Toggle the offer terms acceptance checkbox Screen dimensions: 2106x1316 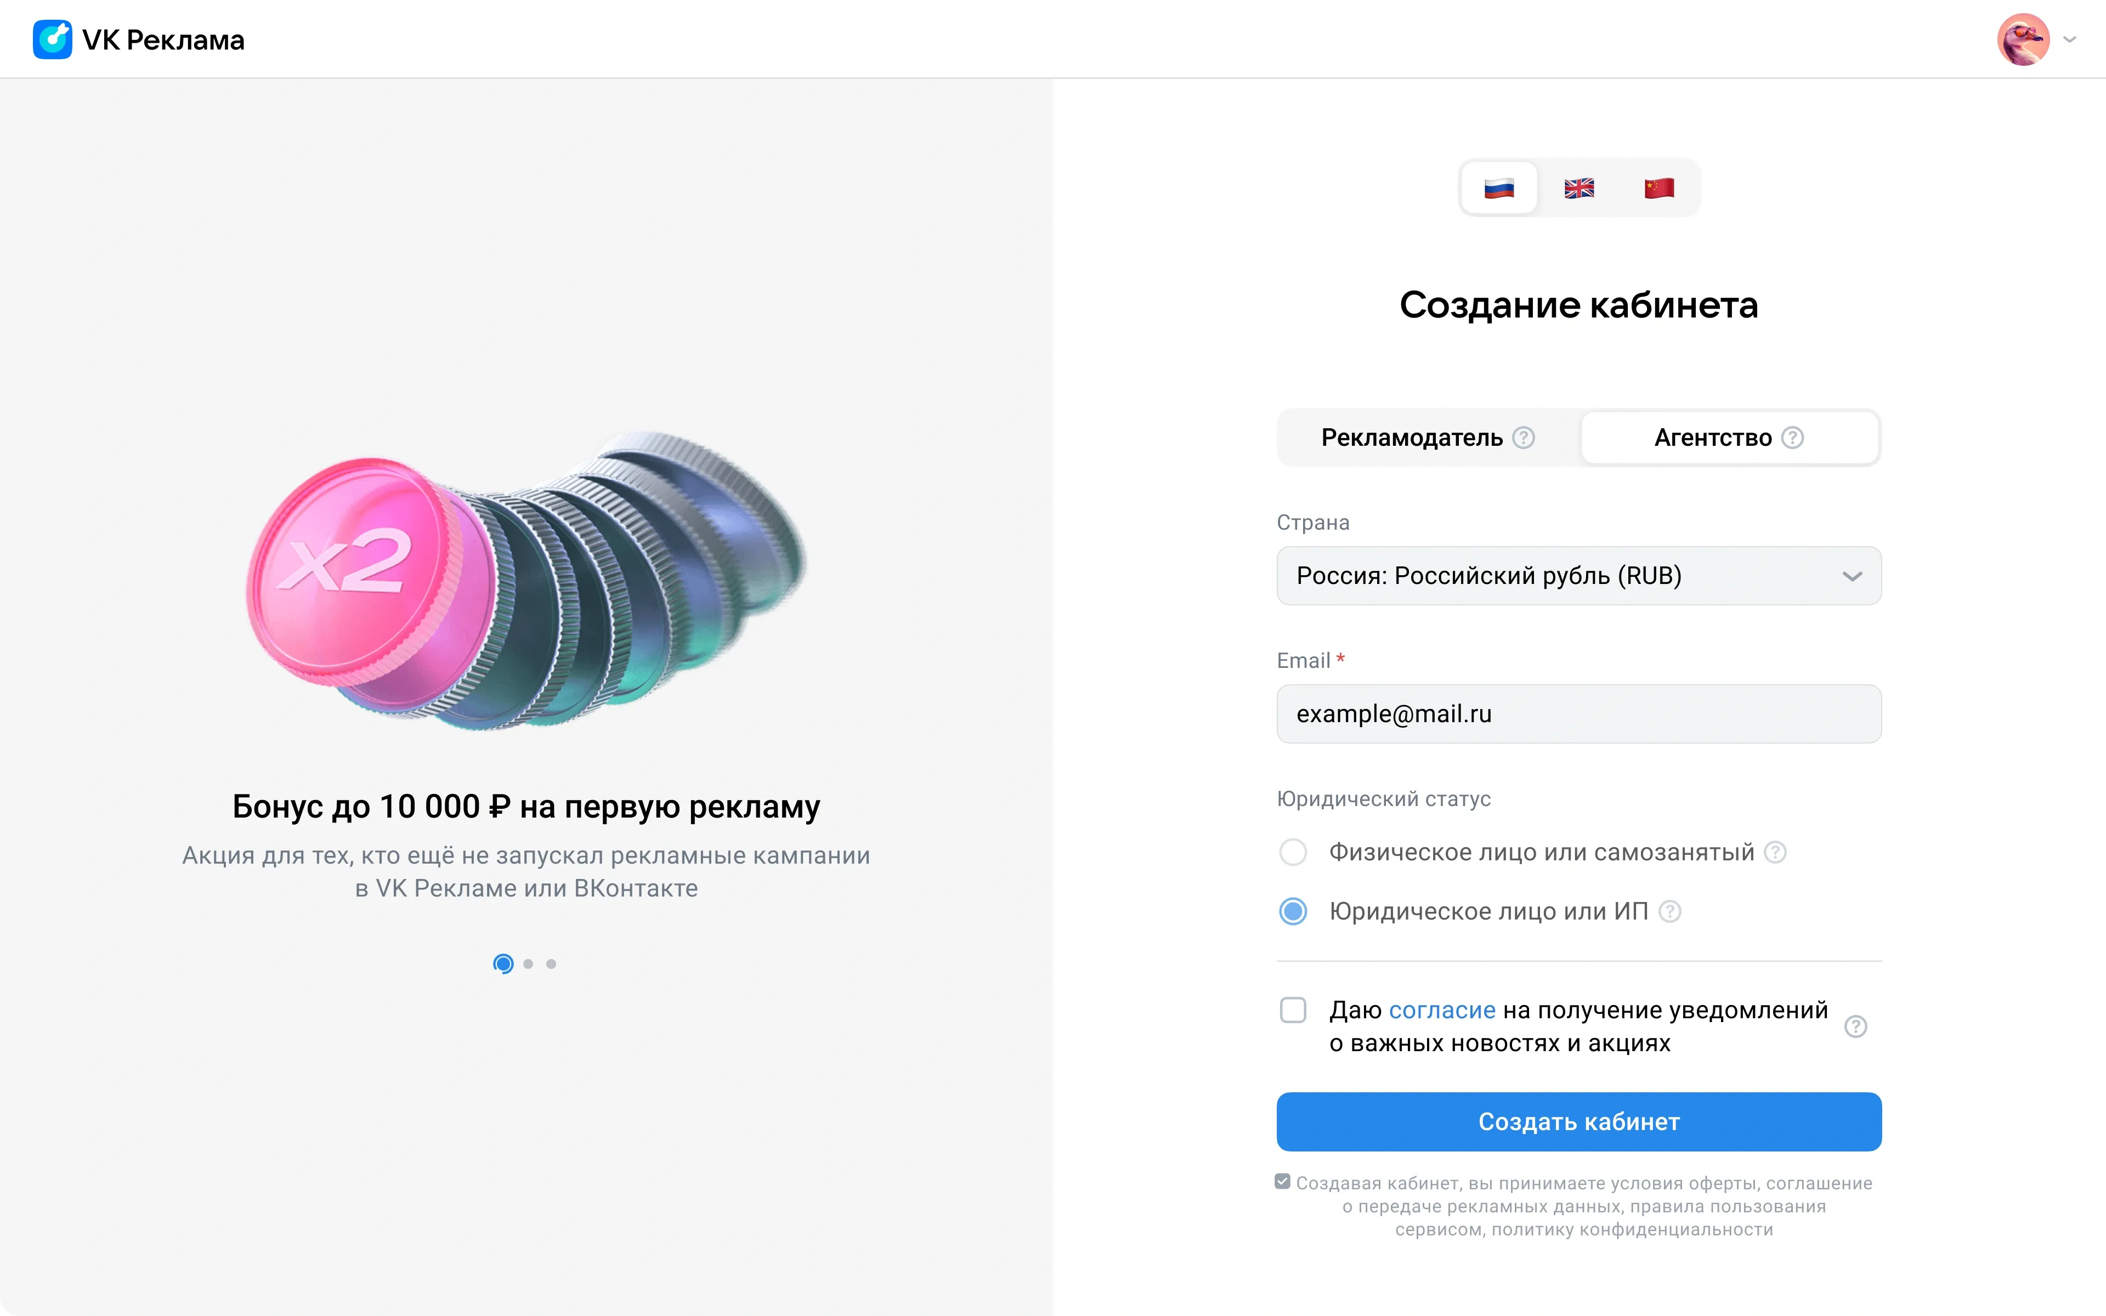pyautogui.click(x=1283, y=1181)
